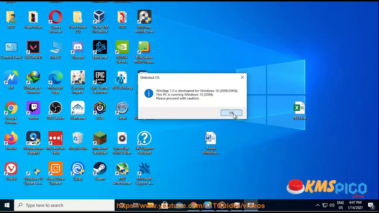Viewport: 379px width, 213px height.
Task: Select the BlueStacks Multi-Instance icon
Action: (x=144, y=52)
